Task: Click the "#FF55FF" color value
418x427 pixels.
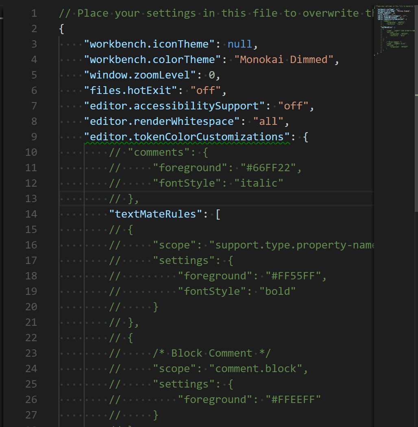Action: [293, 276]
